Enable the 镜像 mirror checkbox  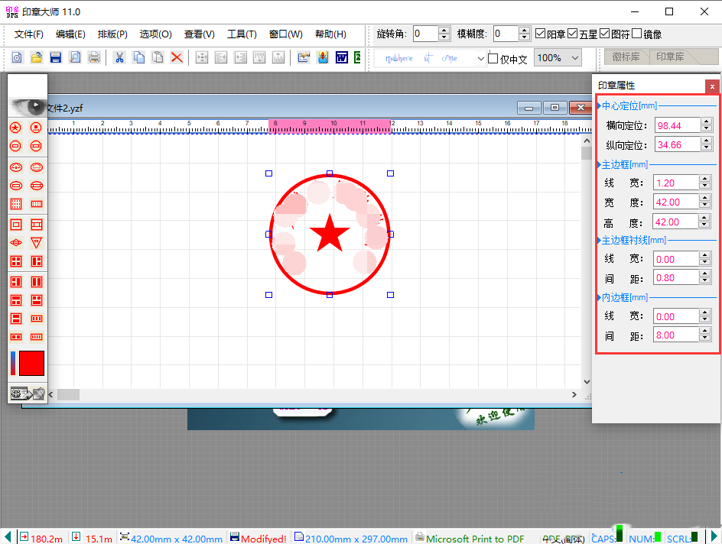tap(637, 34)
